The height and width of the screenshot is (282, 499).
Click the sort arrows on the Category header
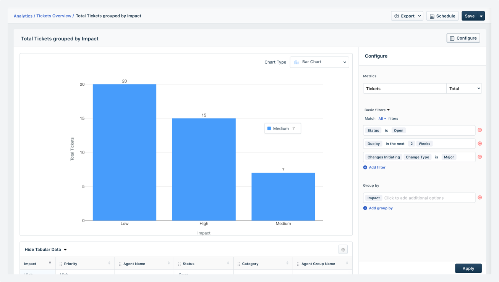pos(287,263)
